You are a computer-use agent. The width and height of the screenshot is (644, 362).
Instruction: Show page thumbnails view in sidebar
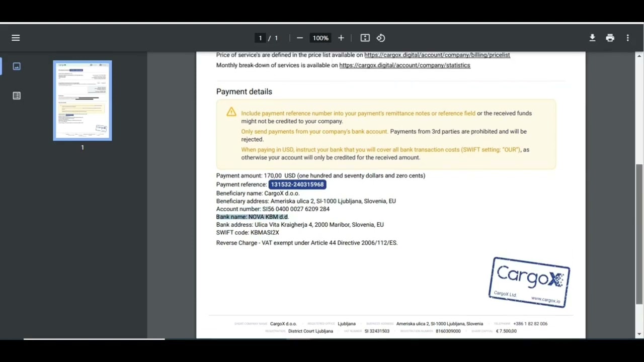point(17,66)
